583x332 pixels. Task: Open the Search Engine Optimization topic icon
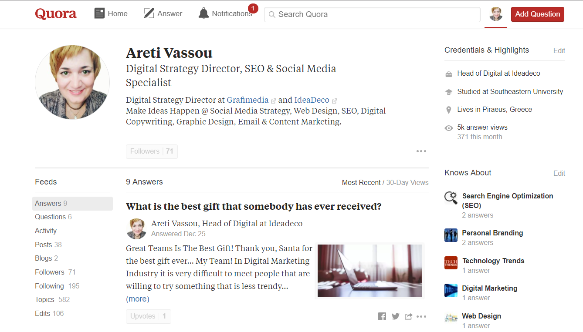coord(451,198)
